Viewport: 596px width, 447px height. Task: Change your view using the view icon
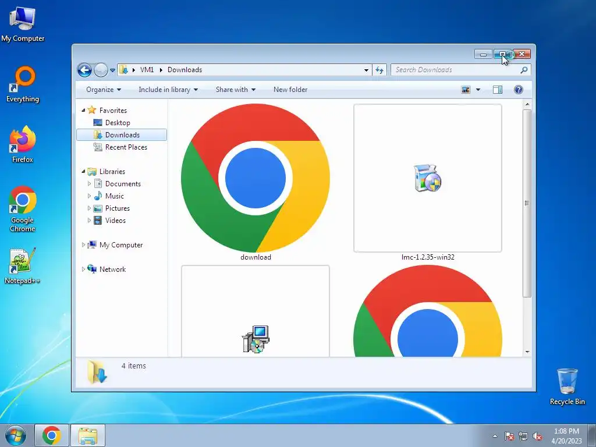coord(466,90)
